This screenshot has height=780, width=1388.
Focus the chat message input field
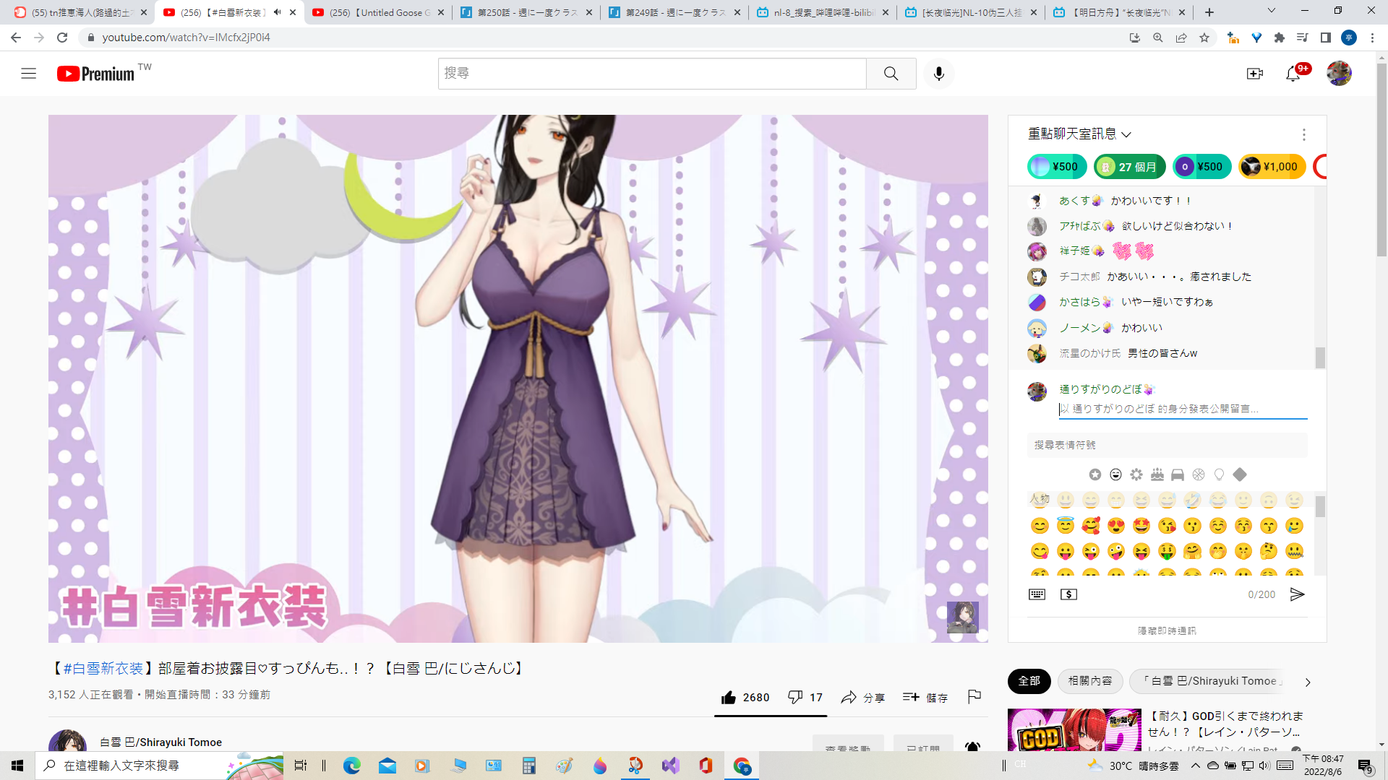tap(1183, 409)
